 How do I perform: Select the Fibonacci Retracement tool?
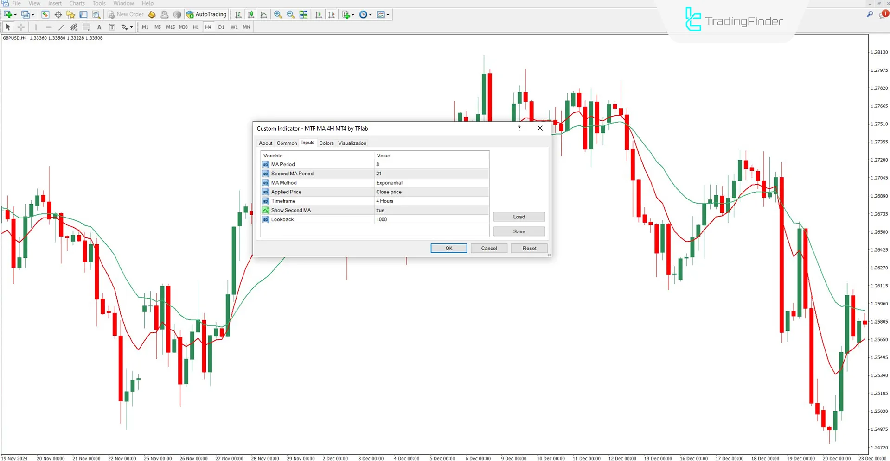pyautogui.click(x=86, y=27)
